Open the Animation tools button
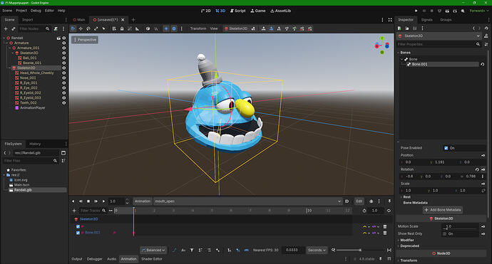The image size is (492, 264). pyautogui.click(x=143, y=201)
